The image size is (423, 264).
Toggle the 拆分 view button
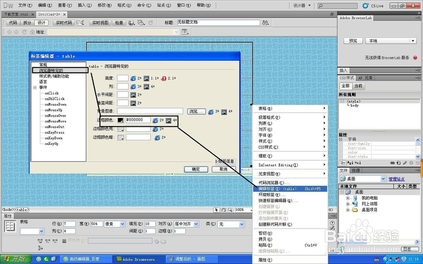coord(27,23)
